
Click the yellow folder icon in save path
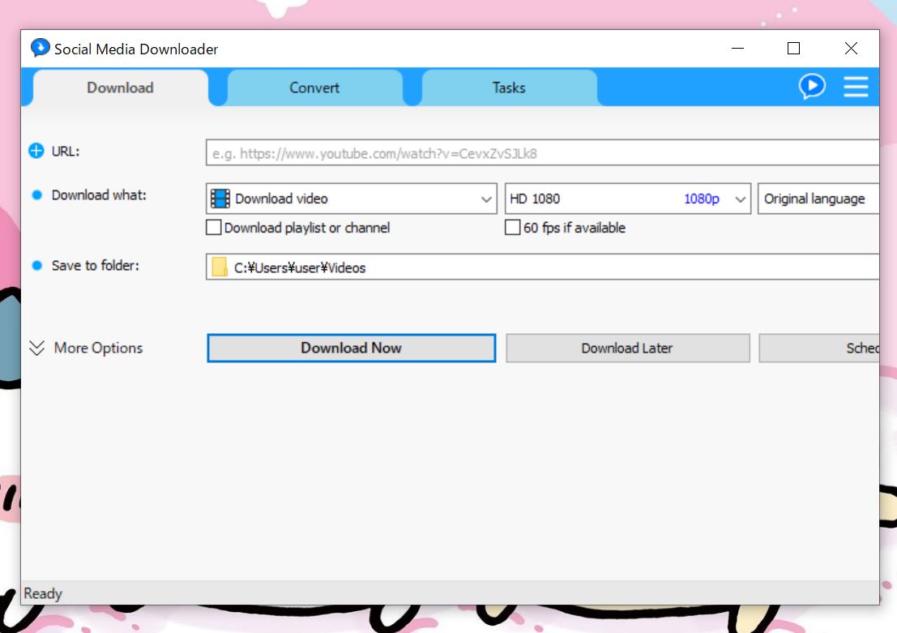click(x=219, y=267)
